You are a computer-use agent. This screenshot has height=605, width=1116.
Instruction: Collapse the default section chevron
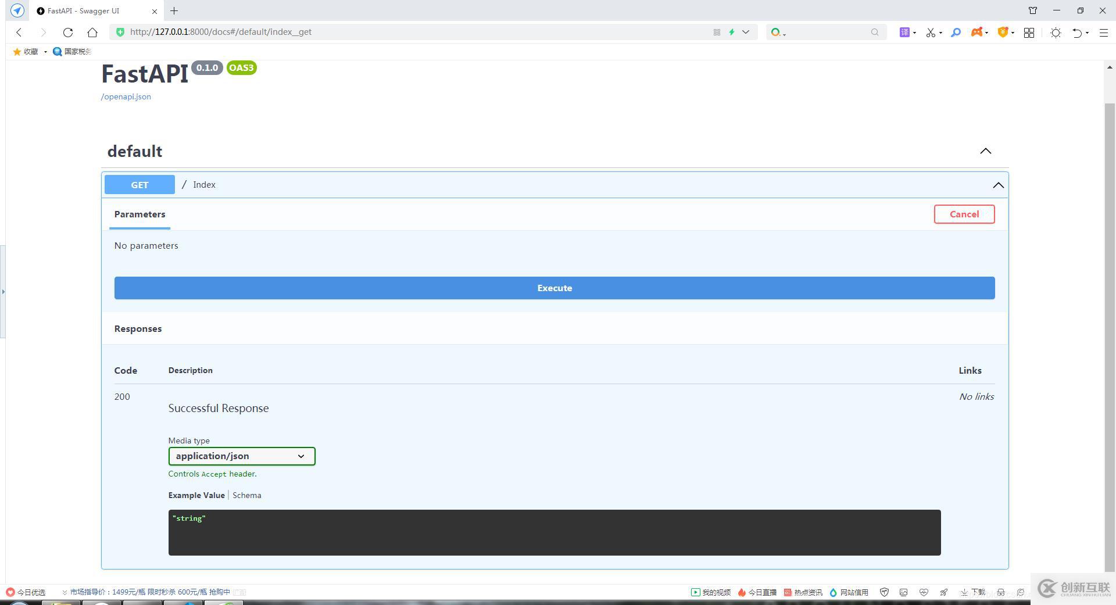[x=985, y=151]
